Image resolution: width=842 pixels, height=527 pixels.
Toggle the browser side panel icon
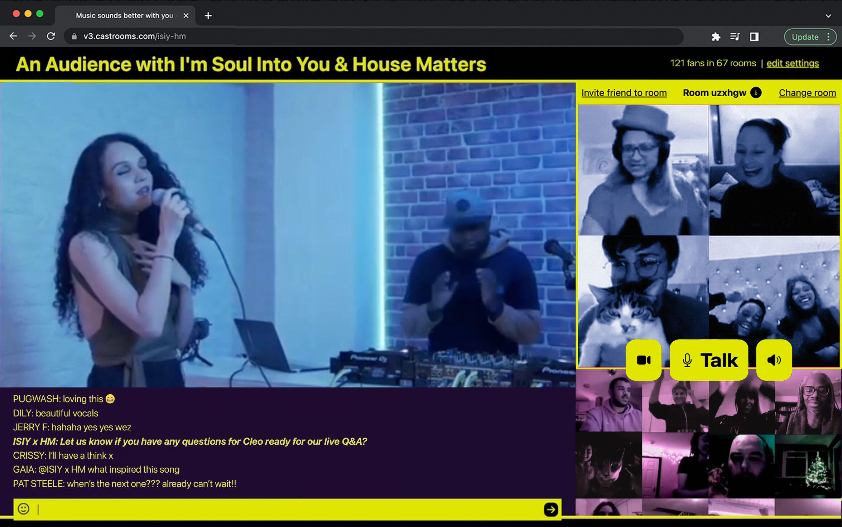(754, 36)
